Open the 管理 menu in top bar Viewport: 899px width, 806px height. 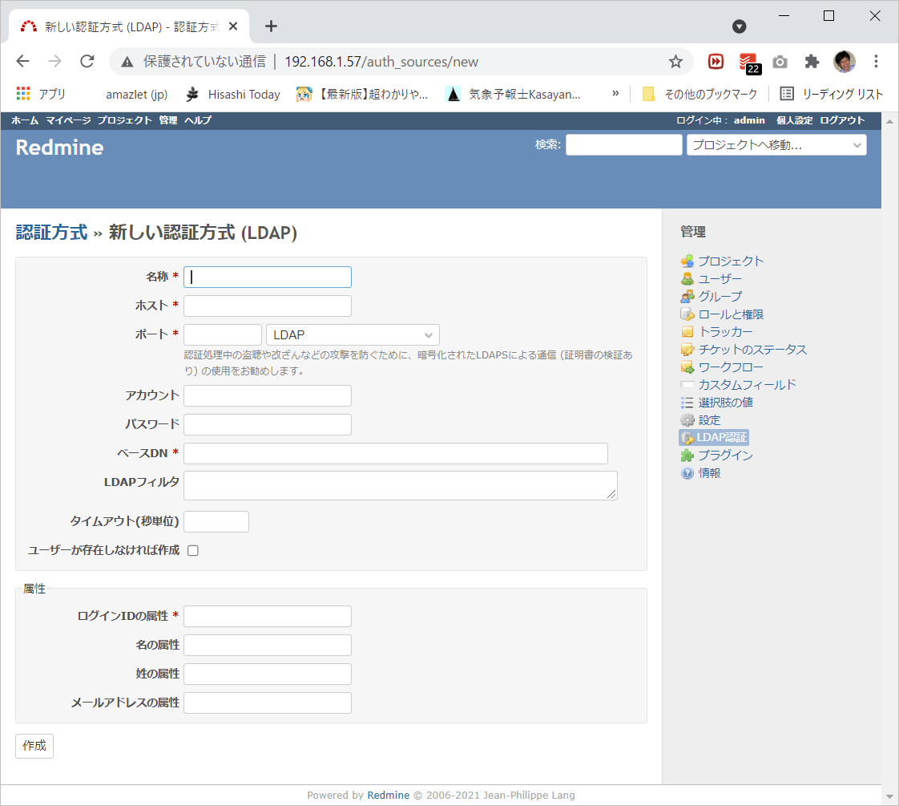(x=168, y=120)
